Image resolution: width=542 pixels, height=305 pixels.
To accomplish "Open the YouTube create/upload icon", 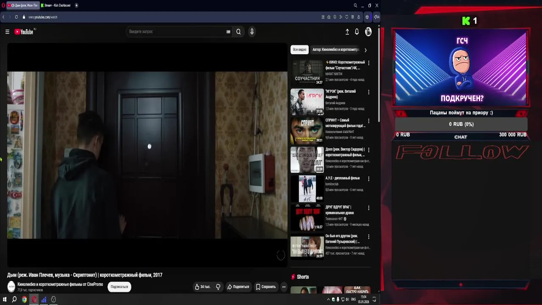I will pyautogui.click(x=347, y=32).
